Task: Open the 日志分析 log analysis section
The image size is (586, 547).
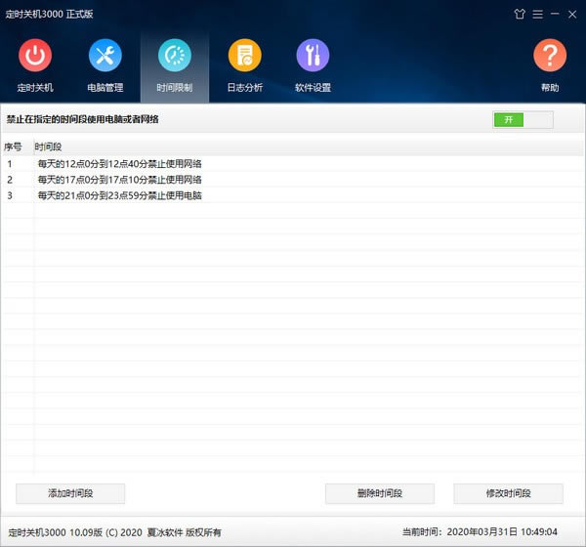Action: [x=244, y=64]
